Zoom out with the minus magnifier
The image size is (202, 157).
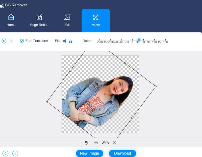[115, 143]
